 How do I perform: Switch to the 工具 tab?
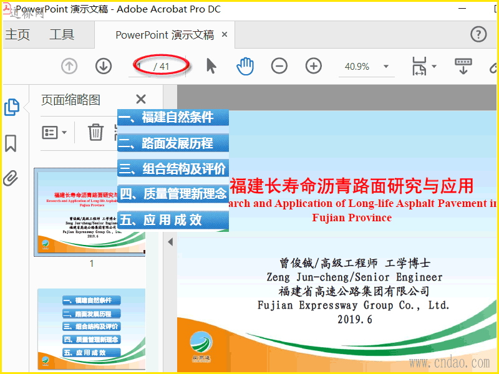click(62, 34)
